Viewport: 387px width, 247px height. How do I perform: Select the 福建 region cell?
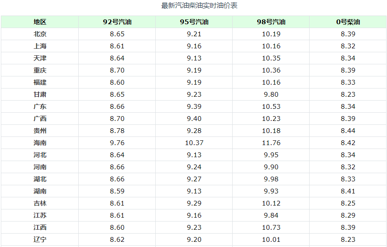click(x=40, y=82)
